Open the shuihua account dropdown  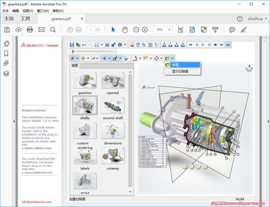[257, 18]
